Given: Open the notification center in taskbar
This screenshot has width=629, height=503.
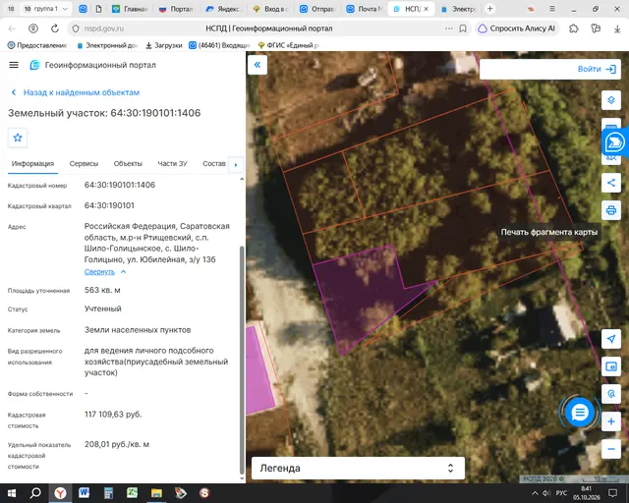Looking at the screenshot, I should tap(612, 493).
